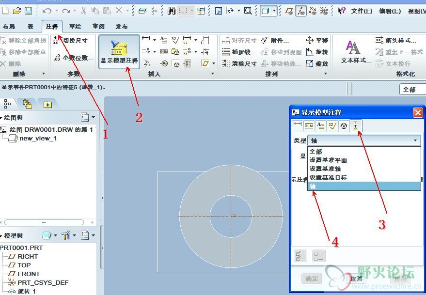Select 设置基准轴 in type list

(x=364, y=169)
